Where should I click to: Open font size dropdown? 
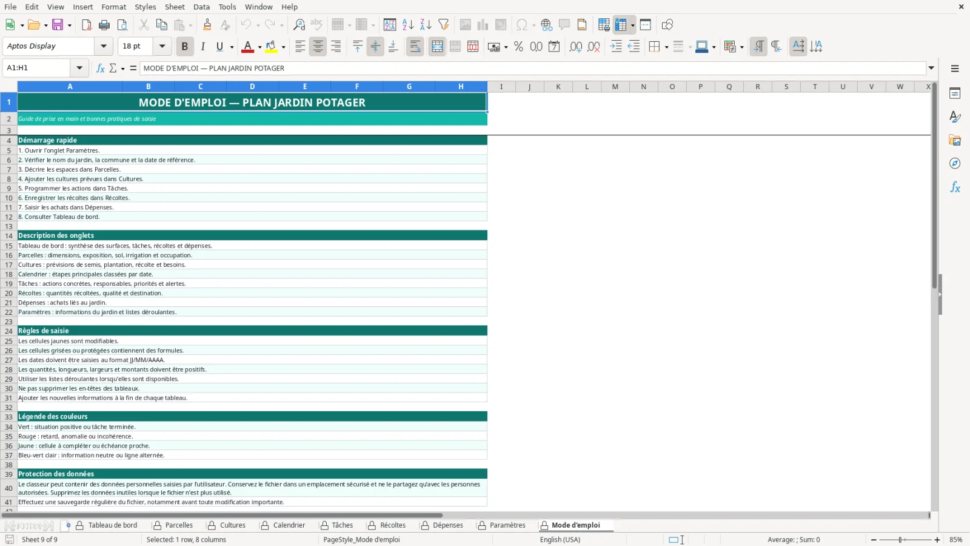[x=162, y=46]
